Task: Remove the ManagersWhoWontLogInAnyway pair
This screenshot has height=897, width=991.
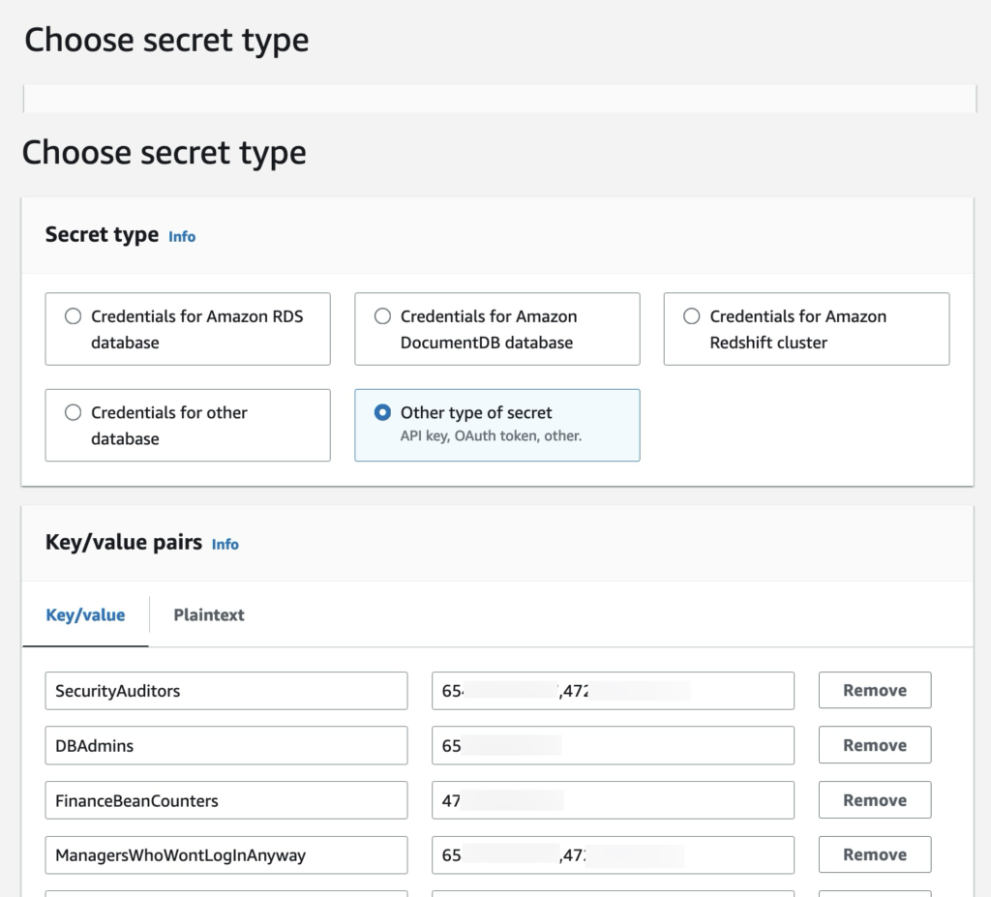Action: (x=874, y=855)
